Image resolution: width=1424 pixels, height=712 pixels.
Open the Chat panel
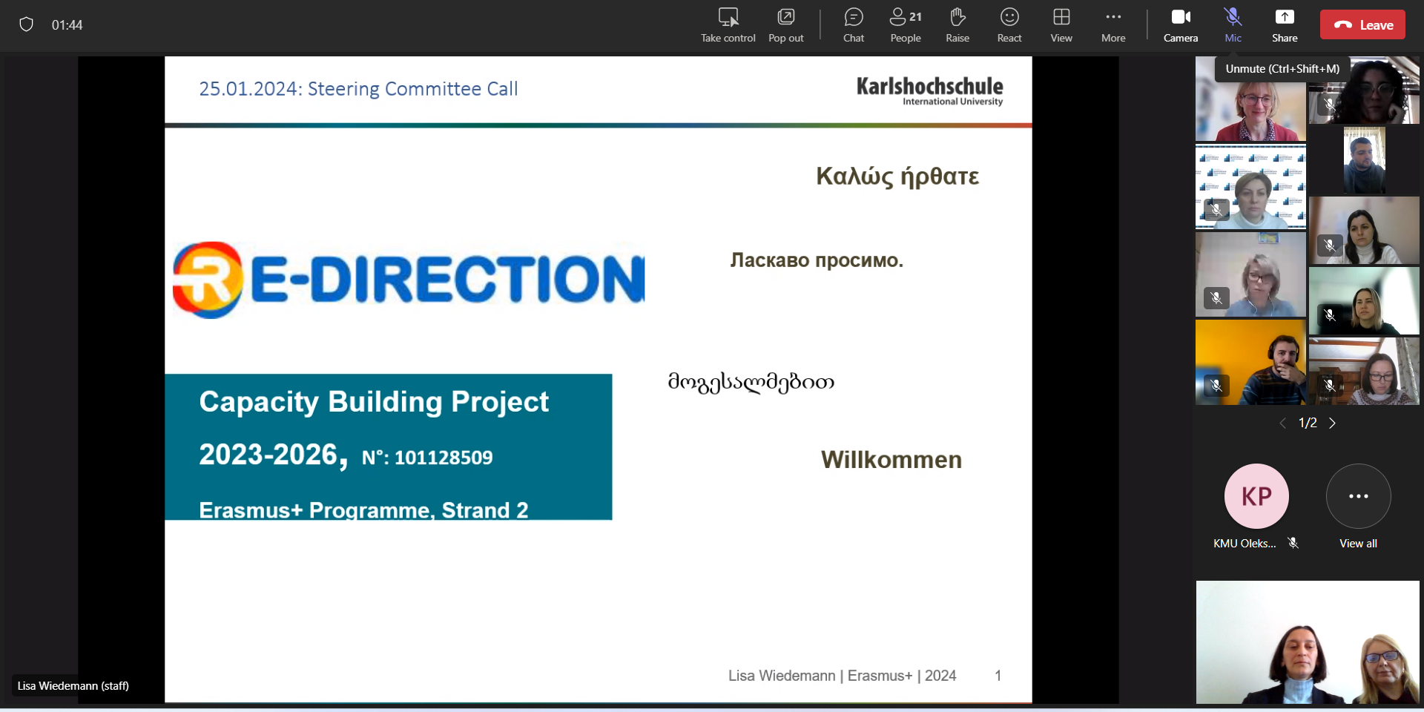tap(853, 25)
